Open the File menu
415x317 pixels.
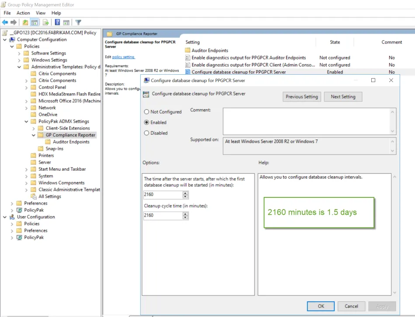tap(7, 13)
